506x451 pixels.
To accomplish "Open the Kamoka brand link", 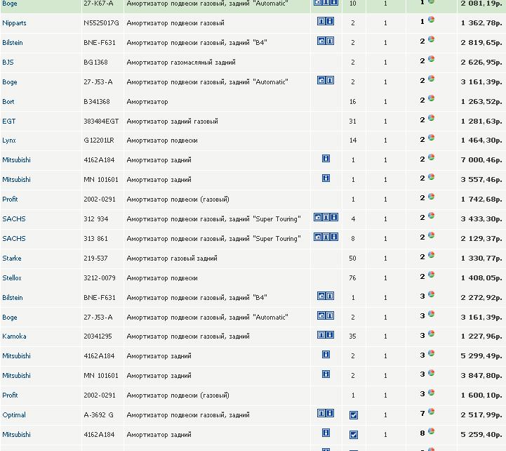I will point(14,336).
